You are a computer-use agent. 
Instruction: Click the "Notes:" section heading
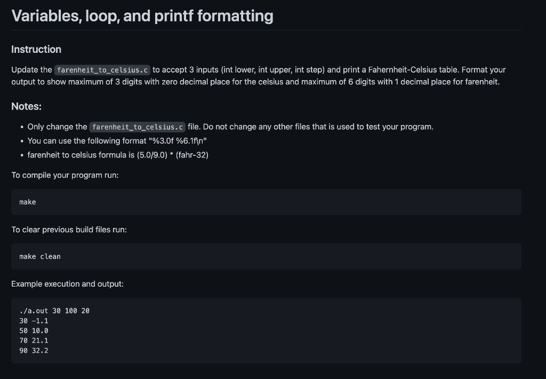[27, 106]
